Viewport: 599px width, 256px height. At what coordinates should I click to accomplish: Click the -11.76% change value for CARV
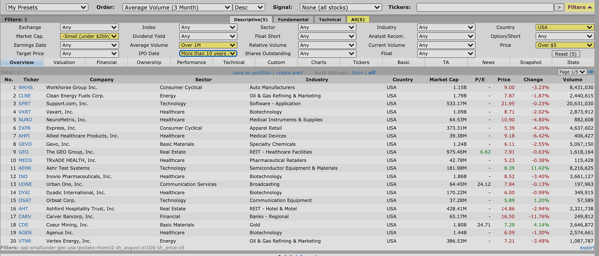[539, 216]
